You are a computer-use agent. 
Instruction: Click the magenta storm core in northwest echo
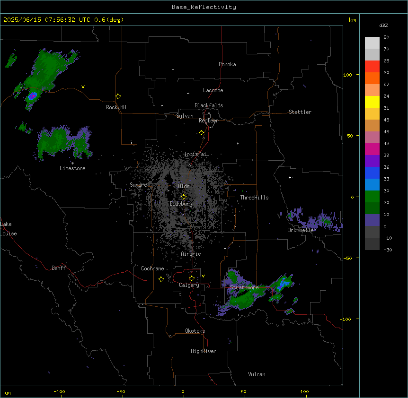[x=32, y=96]
